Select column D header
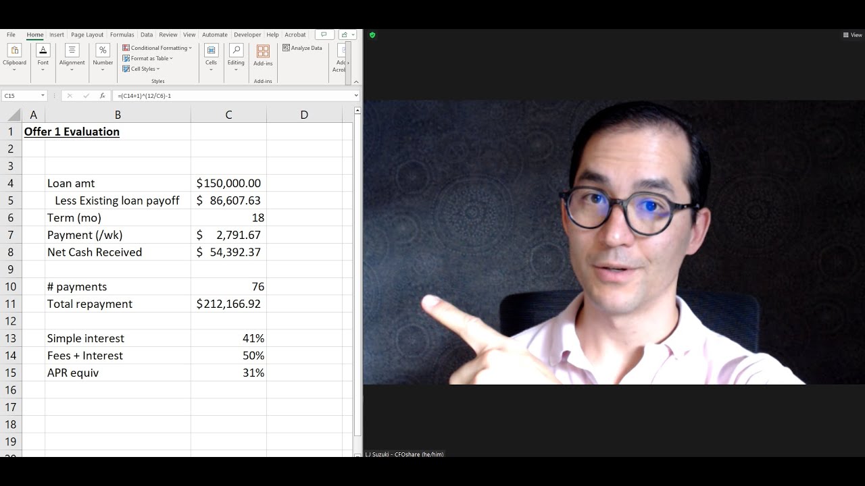 click(304, 115)
